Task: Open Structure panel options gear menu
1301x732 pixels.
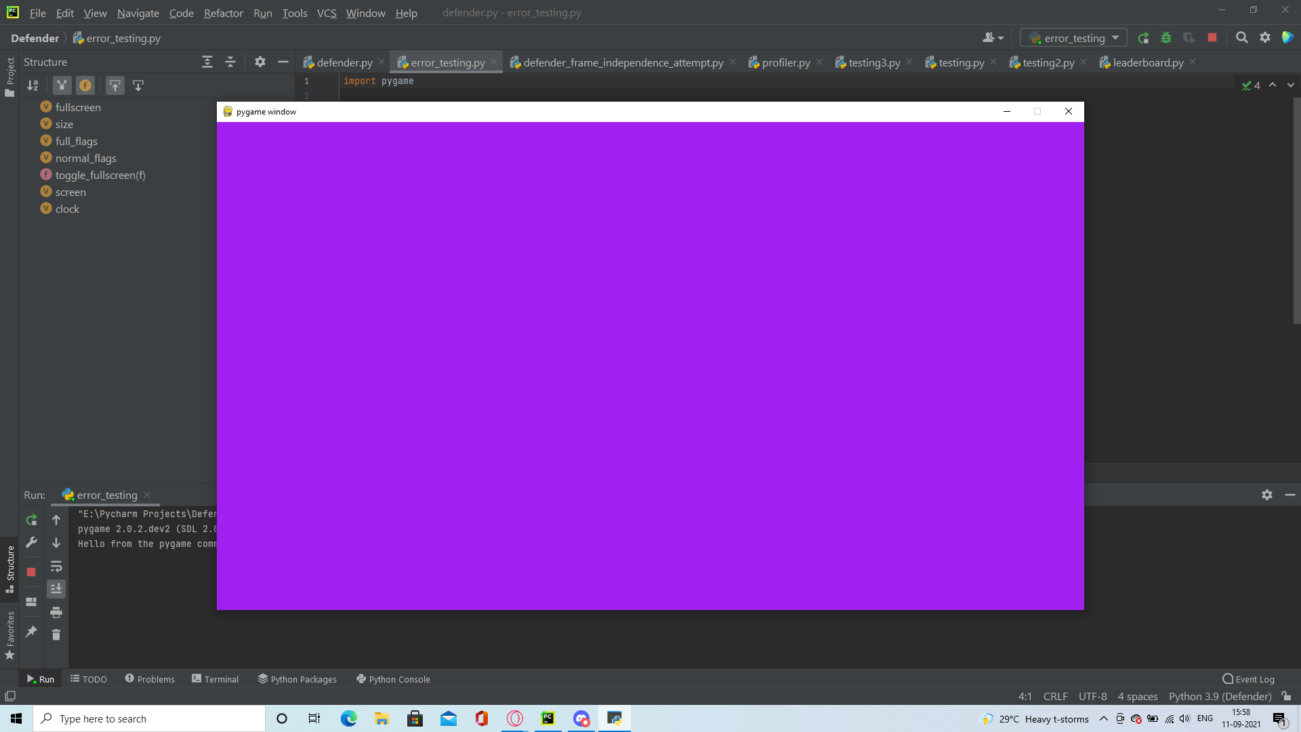Action: tap(260, 62)
